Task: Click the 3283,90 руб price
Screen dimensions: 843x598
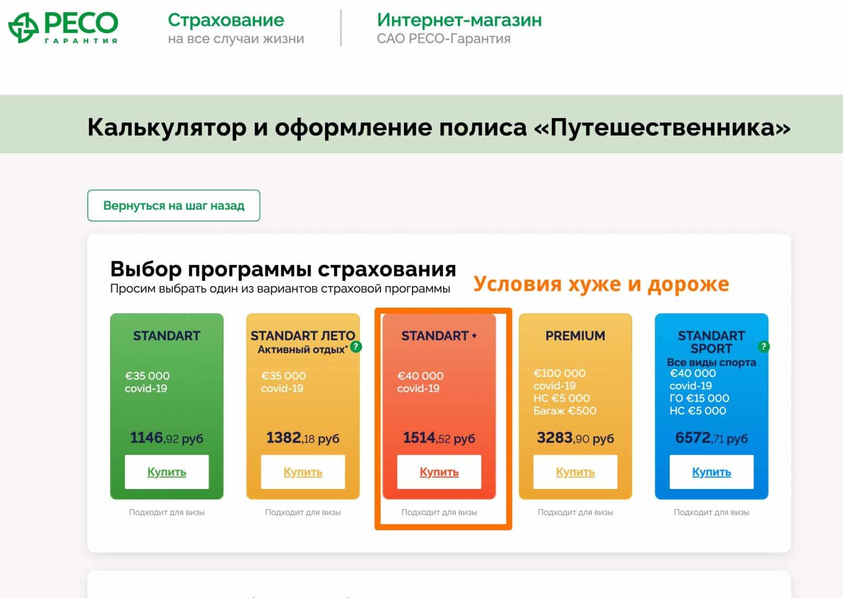Action: point(575,438)
